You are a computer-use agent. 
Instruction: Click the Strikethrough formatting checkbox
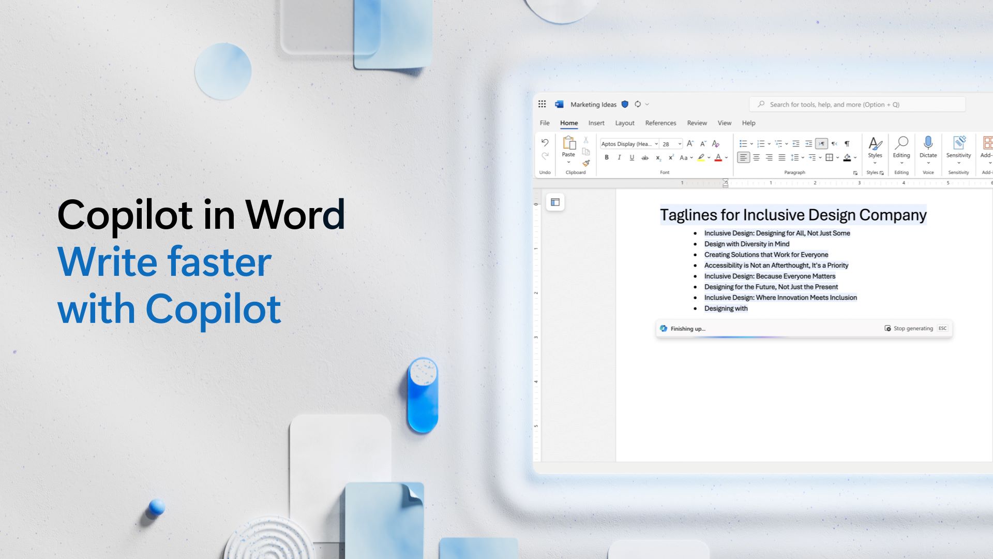(644, 157)
